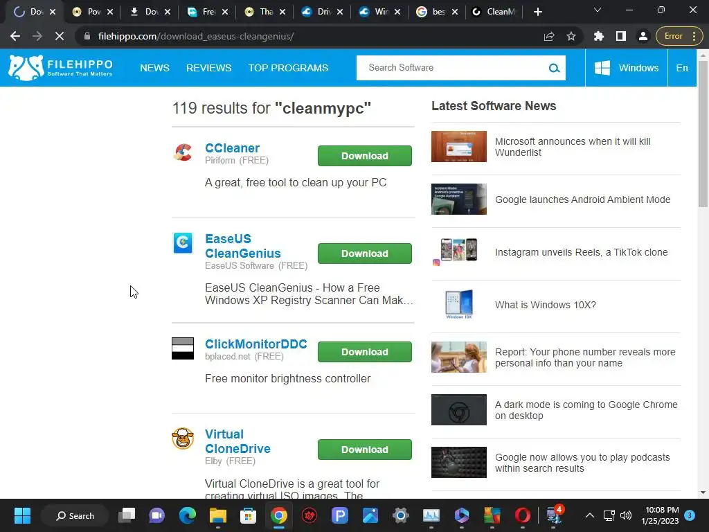
Task: Open a new browser tab
Action: [x=537, y=12]
